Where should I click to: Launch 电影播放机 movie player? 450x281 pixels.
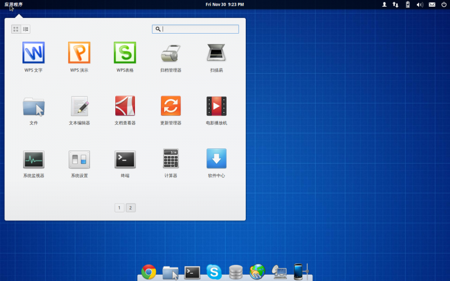(217, 106)
